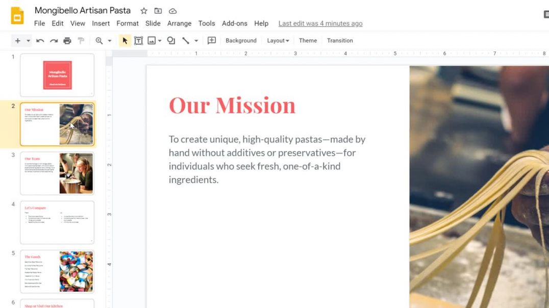Screen dimensions: 549x308
Task: Select slide 4 Let's Compare thumbnail
Action: click(x=57, y=222)
